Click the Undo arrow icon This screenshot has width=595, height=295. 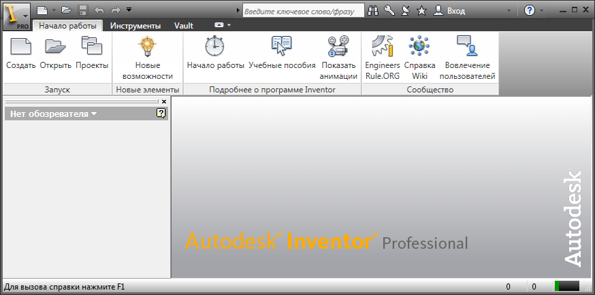point(99,11)
